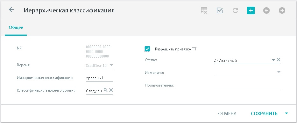
Task: Toggle the Разрешить привязку ТТ checkbox
Action: (x=147, y=49)
